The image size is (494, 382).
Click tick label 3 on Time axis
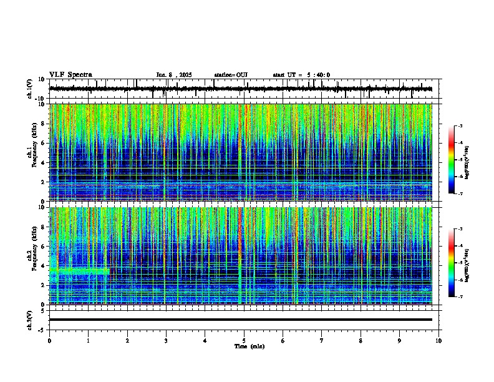tap(166, 341)
